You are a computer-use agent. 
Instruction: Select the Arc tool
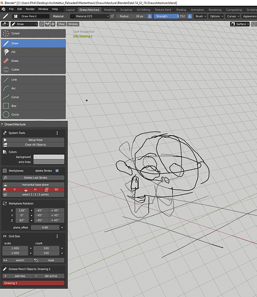click(x=33, y=88)
